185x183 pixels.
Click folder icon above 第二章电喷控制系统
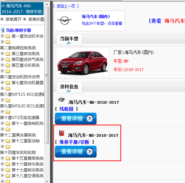point(8,42)
